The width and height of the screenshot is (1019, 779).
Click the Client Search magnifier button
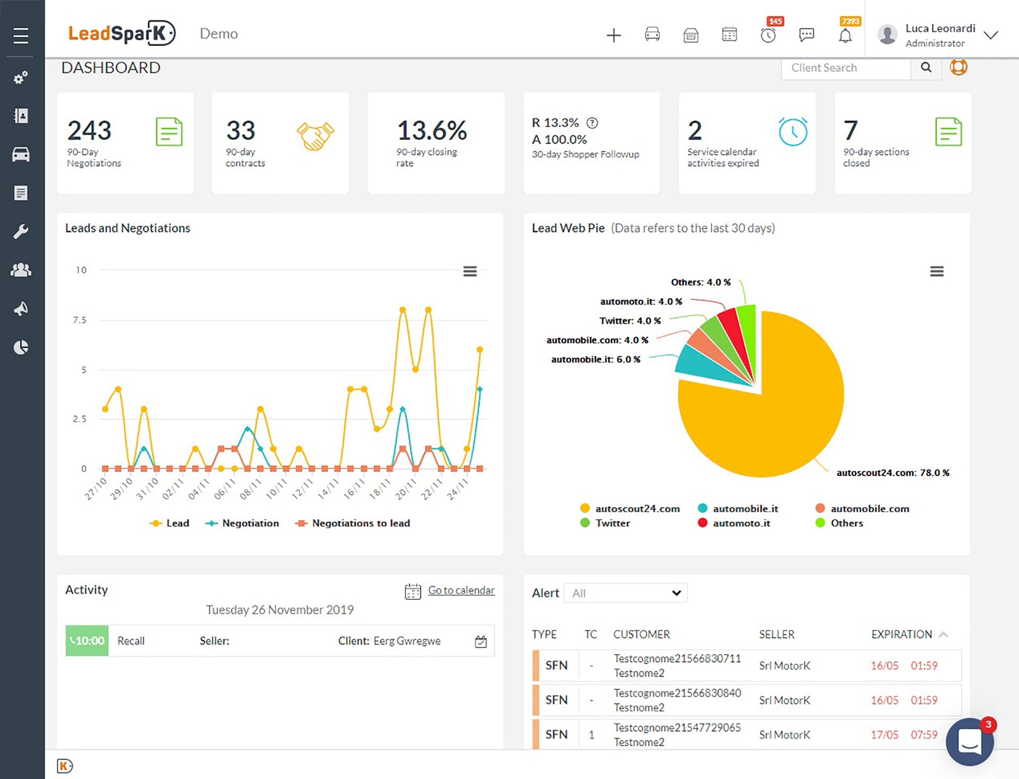(926, 67)
